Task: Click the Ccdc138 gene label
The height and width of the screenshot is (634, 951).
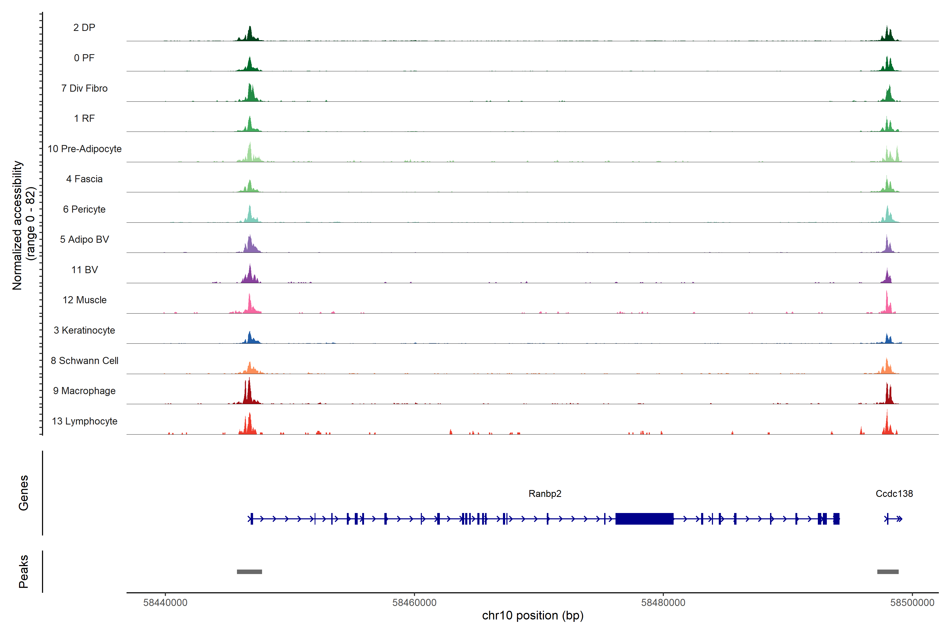Action: tap(894, 494)
